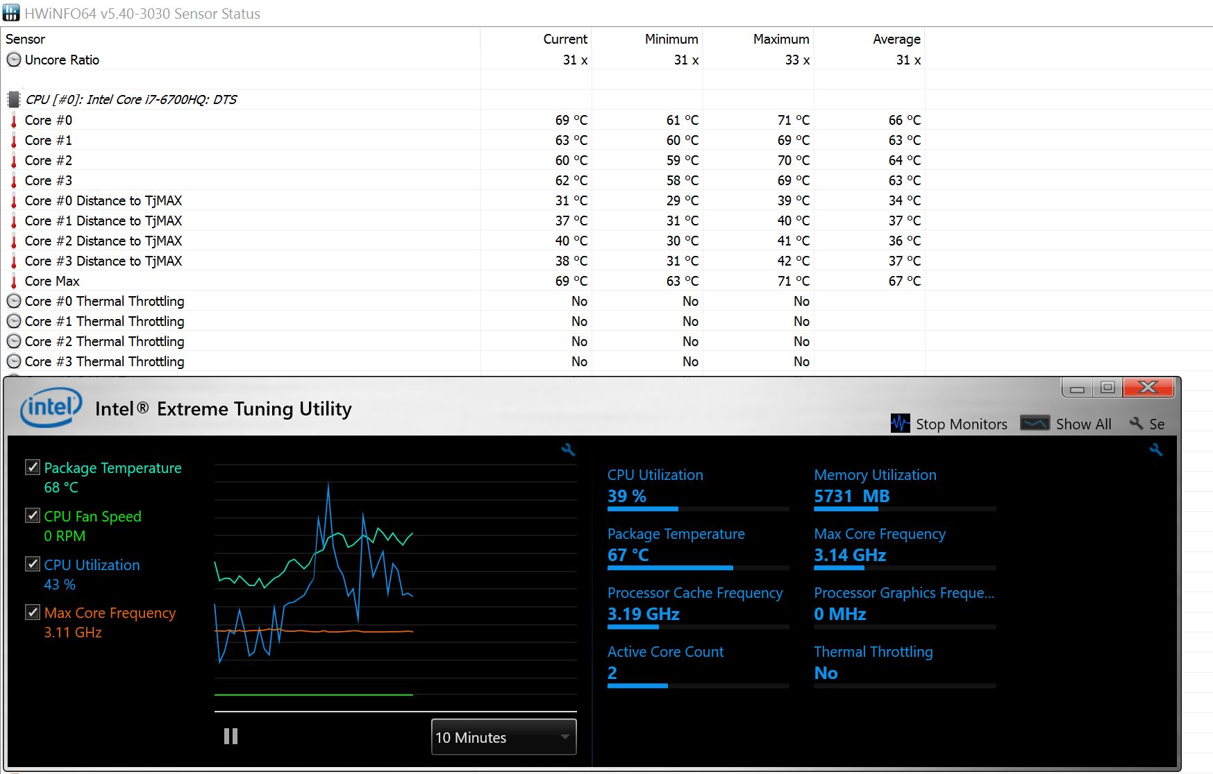Open monitor panel settings wrench at right
The width and height of the screenshot is (1213, 774).
pos(1156,450)
